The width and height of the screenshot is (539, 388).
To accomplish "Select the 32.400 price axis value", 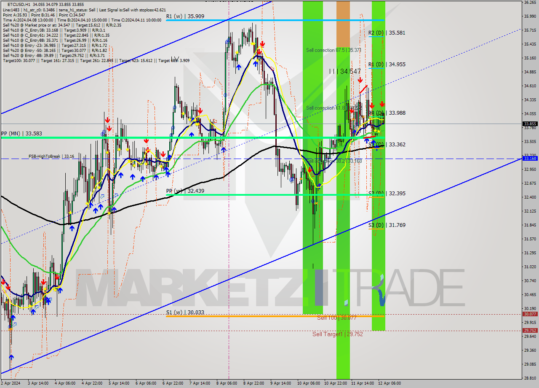I will click(x=530, y=197).
